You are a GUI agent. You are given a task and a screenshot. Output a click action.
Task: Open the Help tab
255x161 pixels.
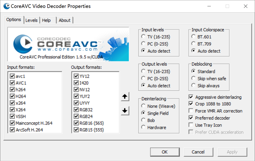tap(46, 20)
